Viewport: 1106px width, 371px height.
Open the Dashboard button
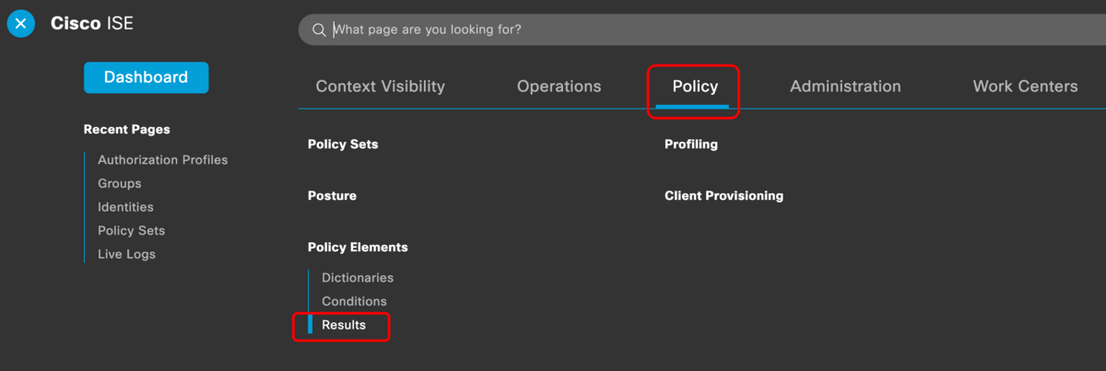(x=146, y=77)
